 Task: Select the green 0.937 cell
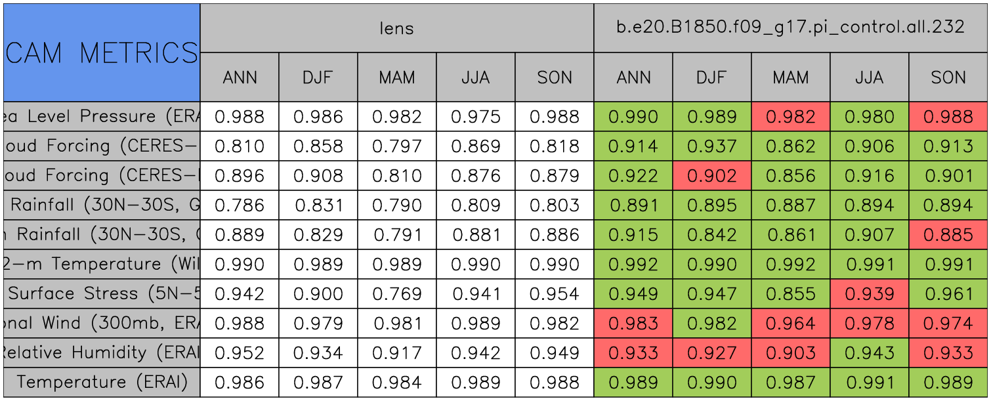(711, 146)
